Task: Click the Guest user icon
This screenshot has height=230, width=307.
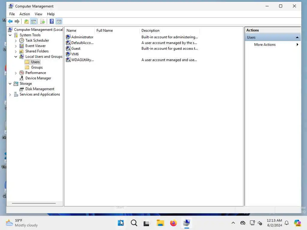Action: [68, 48]
